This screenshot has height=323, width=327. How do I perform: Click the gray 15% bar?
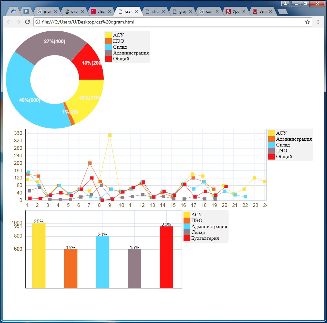(135, 269)
